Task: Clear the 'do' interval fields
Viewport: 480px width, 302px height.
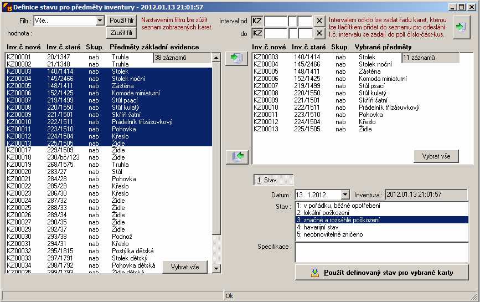Action: point(319,33)
